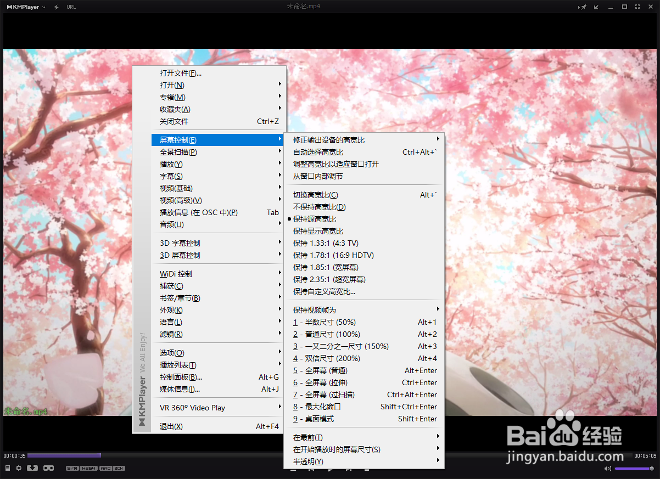Viewport: 660px width, 479px height.
Task: Toggle 自动选择高宽比 option
Action: [x=364, y=152]
